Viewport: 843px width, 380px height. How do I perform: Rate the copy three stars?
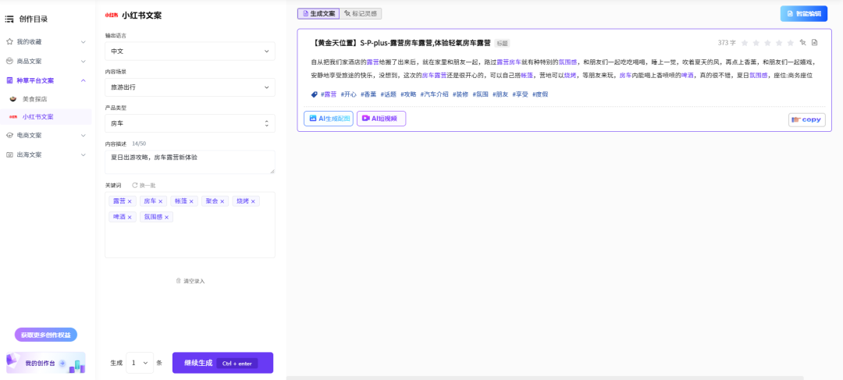click(768, 43)
